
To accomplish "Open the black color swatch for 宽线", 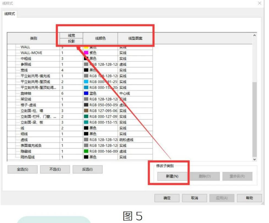I will click(x=86, y=70).
